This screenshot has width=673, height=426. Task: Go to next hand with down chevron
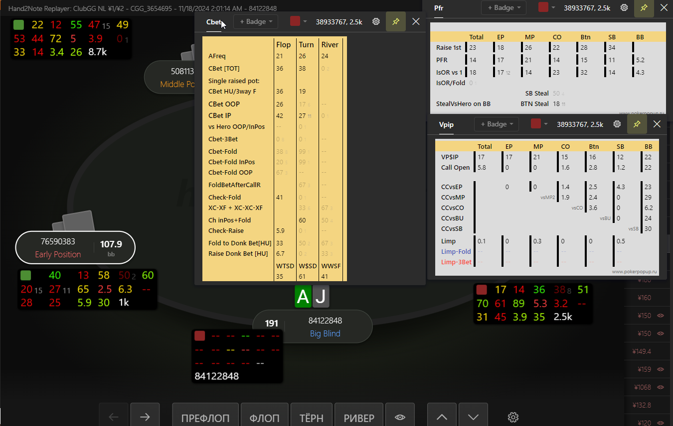point(474,417)
